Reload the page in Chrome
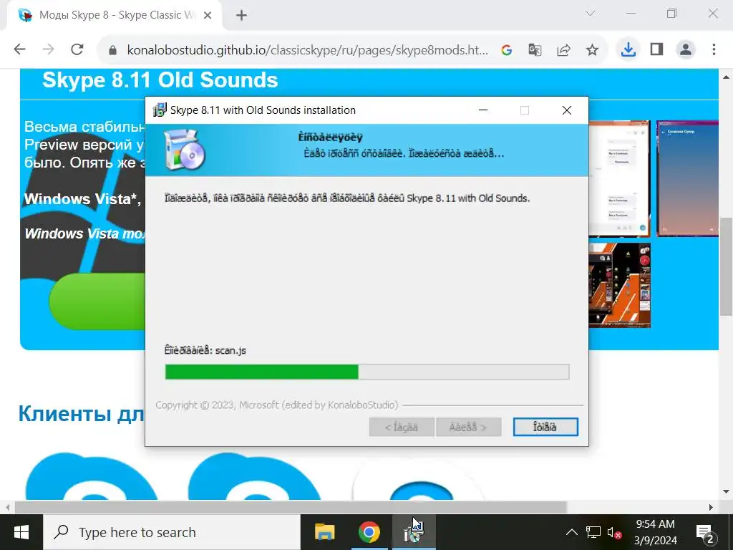This screenshot has height=550, width=733. tap(77, 49)
